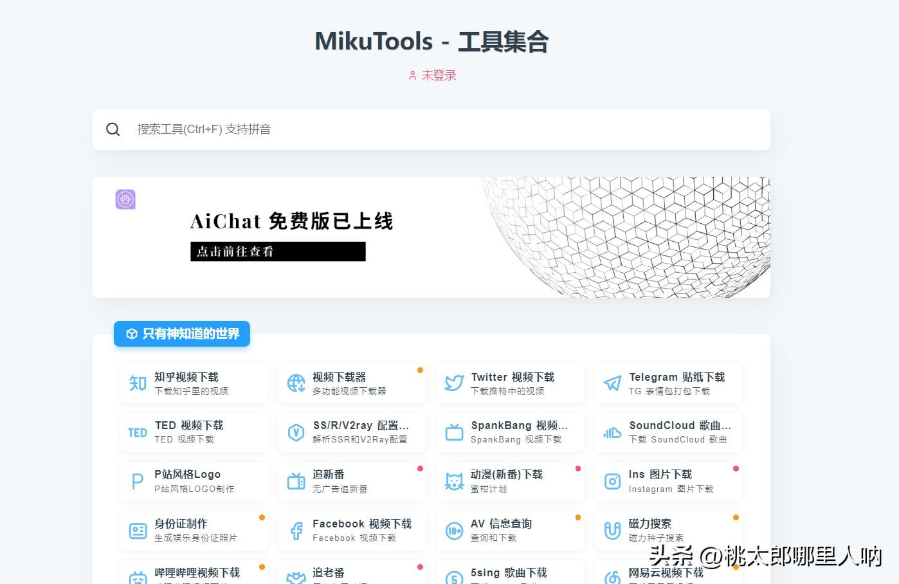Open the P站风格Logo tool
The image size is (899, 584).
tap(194, 481)
